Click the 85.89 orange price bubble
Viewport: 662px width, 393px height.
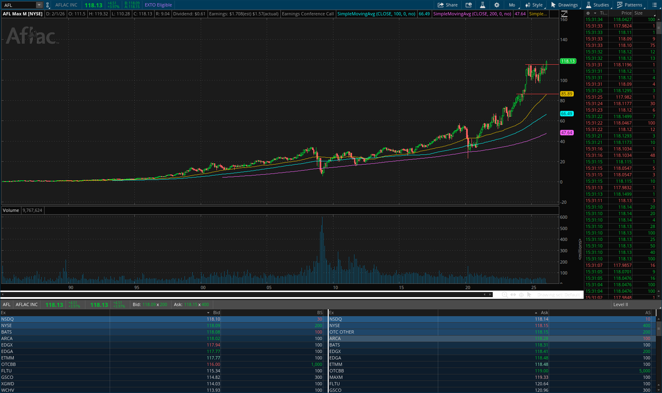[x=567, y=94]
